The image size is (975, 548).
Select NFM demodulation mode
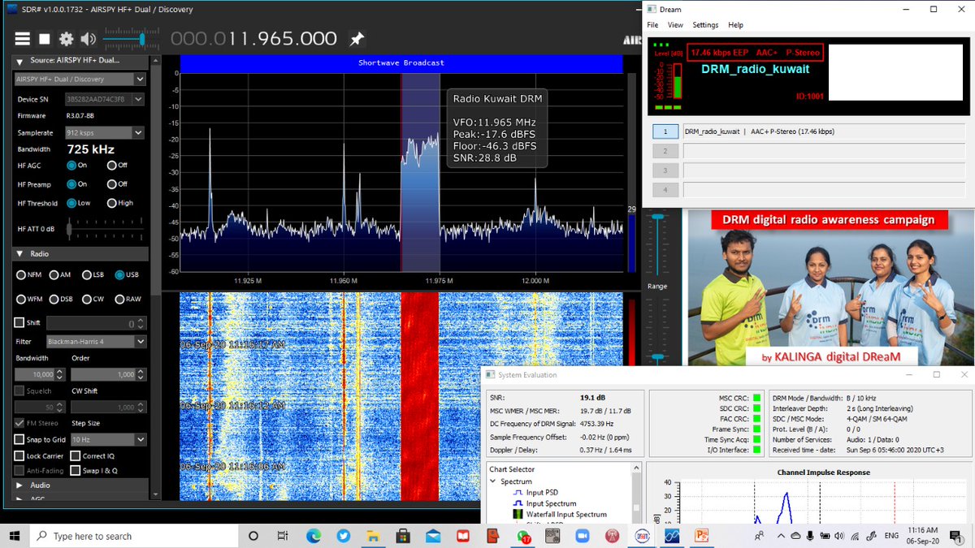(22, 275)
